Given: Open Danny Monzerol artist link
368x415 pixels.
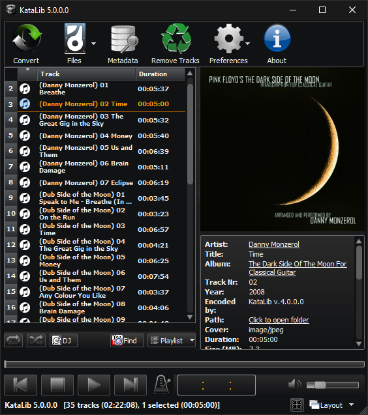Looking at the screenshot, I should click(274, 244).
